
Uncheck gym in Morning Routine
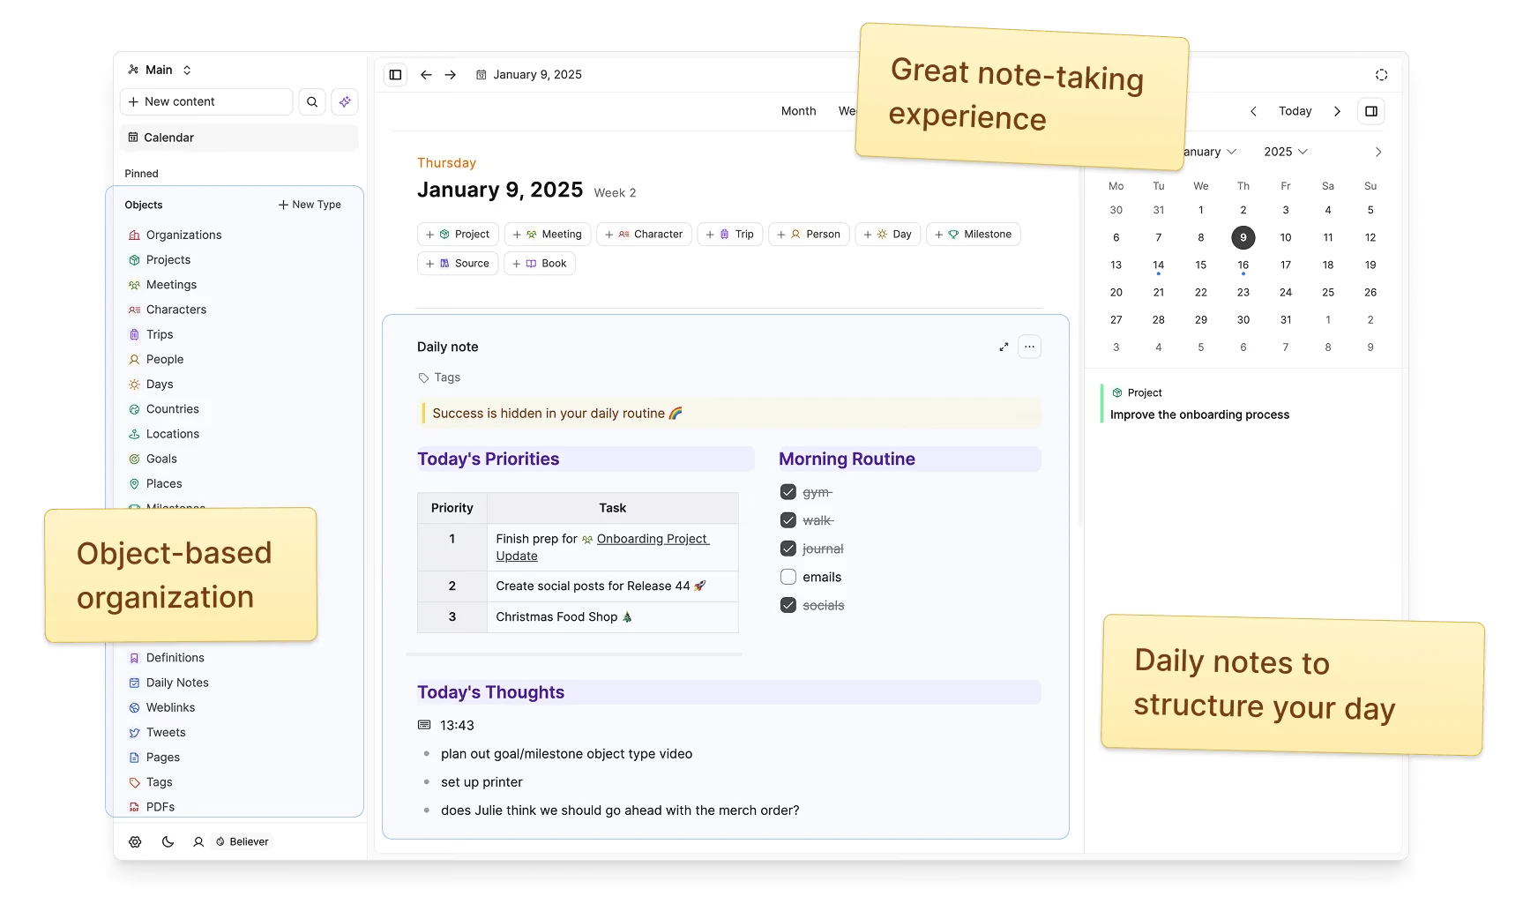click(787, 491)
